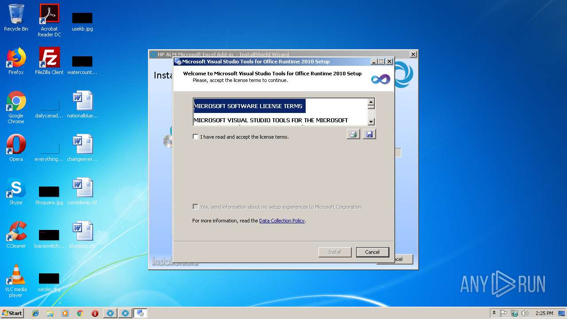Viewport: 567px width, 319px height.
Task: Select the usekb.jpg desktop file
Action: pyautogui.click(x=82, y=21)
